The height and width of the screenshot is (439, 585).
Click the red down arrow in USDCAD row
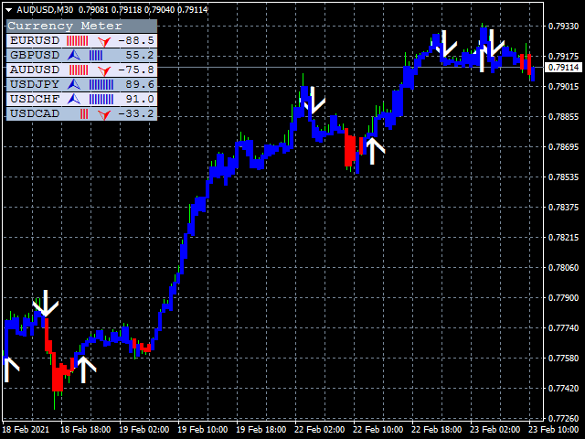click(x=104, y=114)
